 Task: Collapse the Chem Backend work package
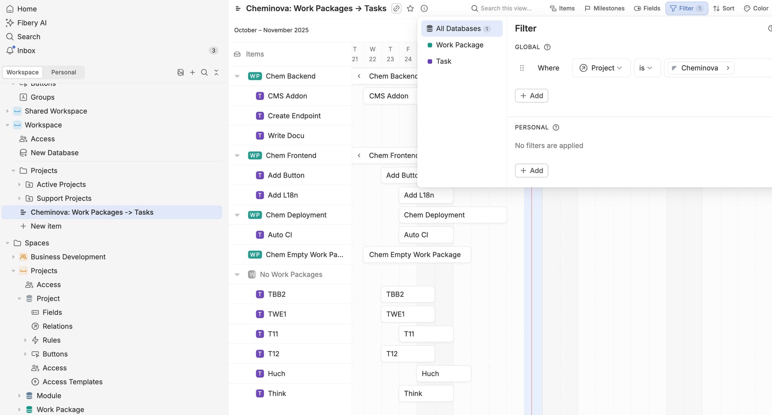coord(237,76)
